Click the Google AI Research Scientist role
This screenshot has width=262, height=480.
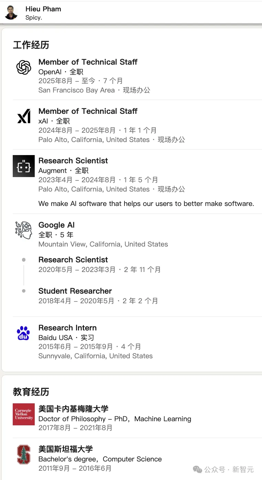point(73,260)
